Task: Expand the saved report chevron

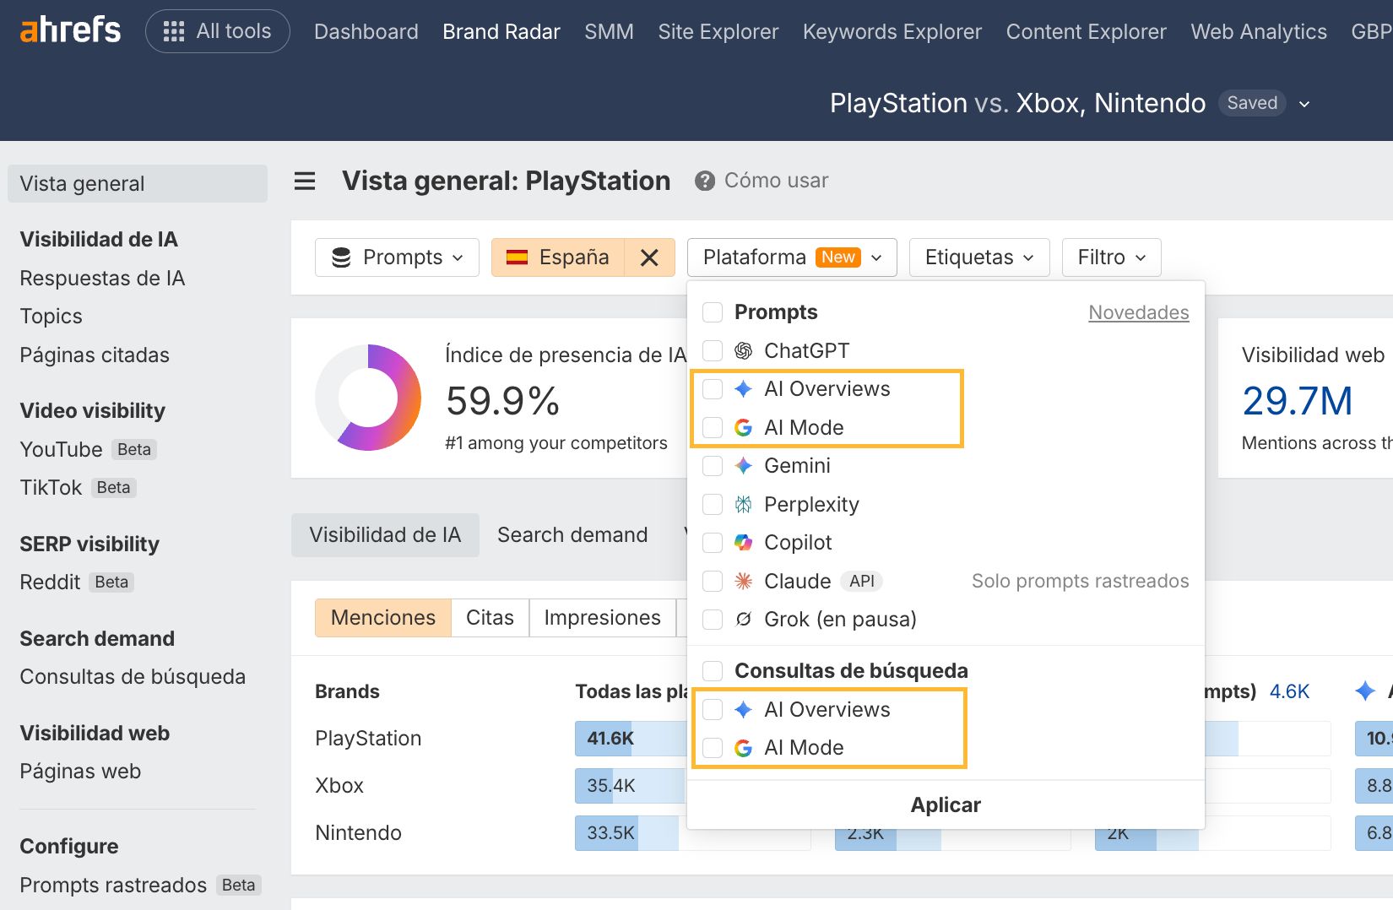Action: pos(1304,104)
